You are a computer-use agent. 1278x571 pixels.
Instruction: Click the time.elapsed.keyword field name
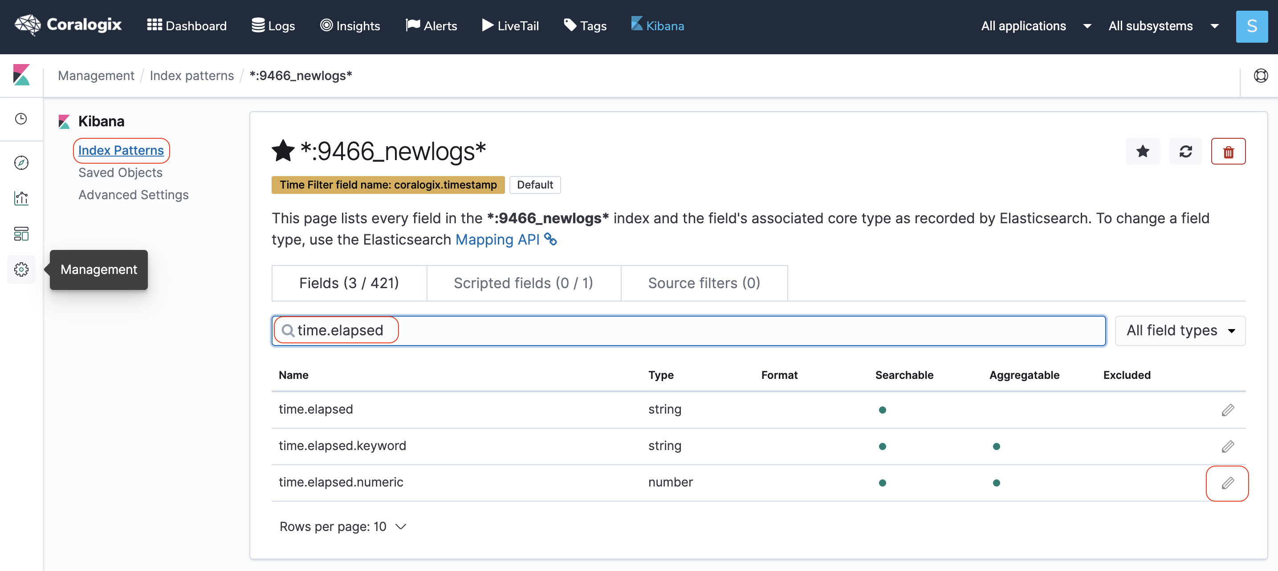(342, 446)
